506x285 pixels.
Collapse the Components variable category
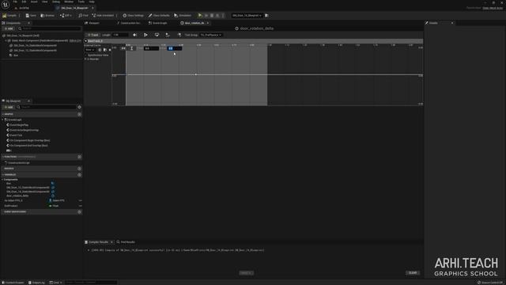click(x=2, y=180)
